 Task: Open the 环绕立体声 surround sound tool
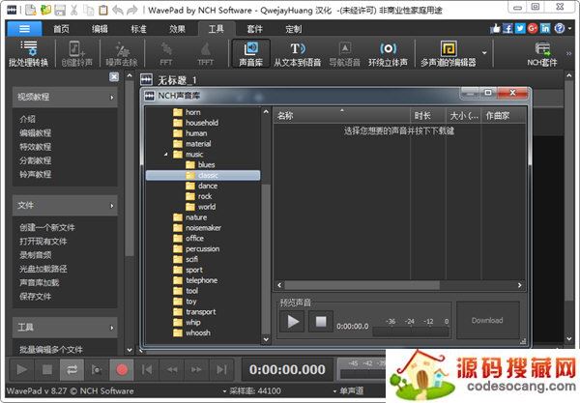pyautogui.click(x=388, y=54)
